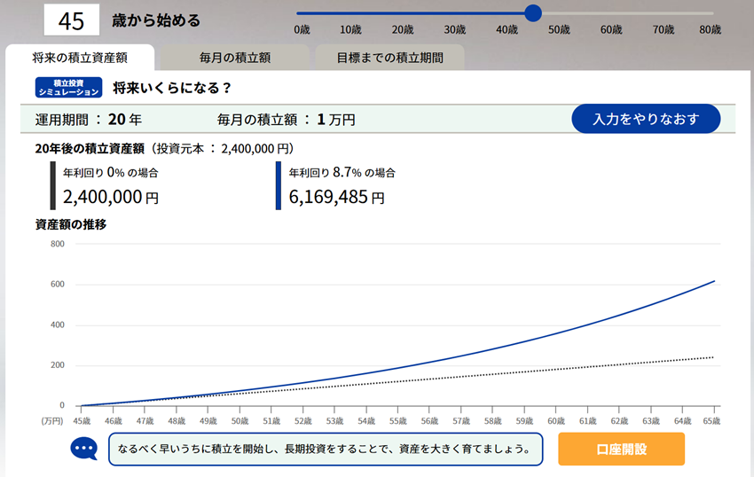Screen dimensions: 754x477
Task: Click the speech bubble icon beside the advice
Action: [84, 449]
